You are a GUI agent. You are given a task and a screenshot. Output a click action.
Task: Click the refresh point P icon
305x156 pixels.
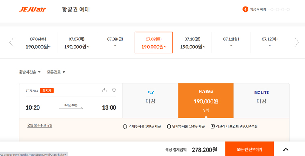coord(213,127)
